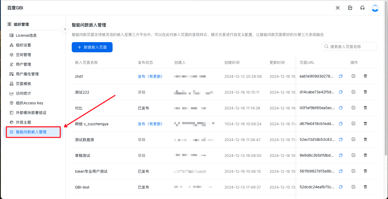Click the 草稿 status in 测试222 row
The height and width of the screenshot is (199, 388).
(x=142, y=92)
